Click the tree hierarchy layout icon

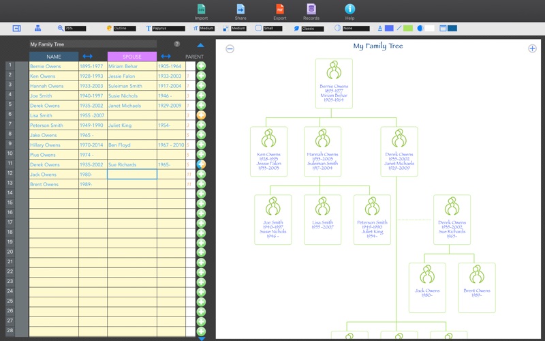point(38,29)
